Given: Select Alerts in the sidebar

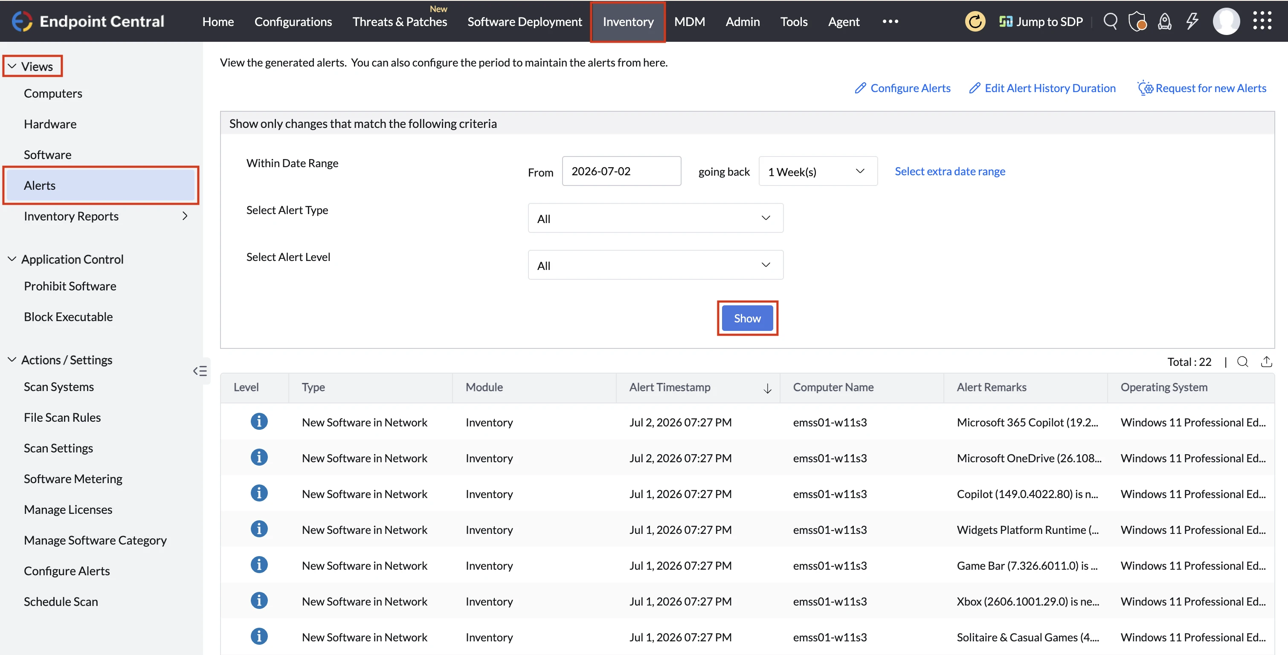Looking at the screenshot, I should 101,185.
